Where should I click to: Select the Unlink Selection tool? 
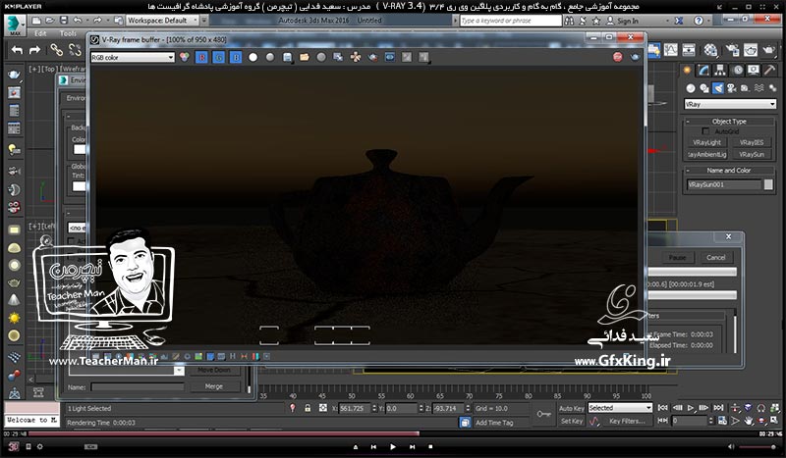pyautogui.click(x=75, y=50)
